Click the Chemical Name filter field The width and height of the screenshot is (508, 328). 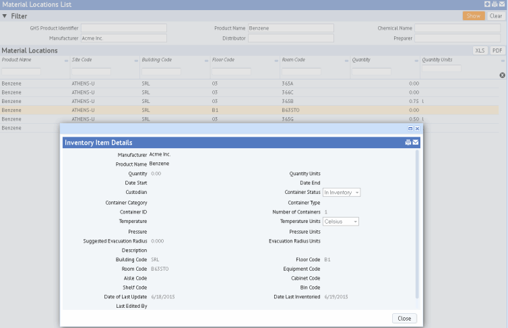458,28
